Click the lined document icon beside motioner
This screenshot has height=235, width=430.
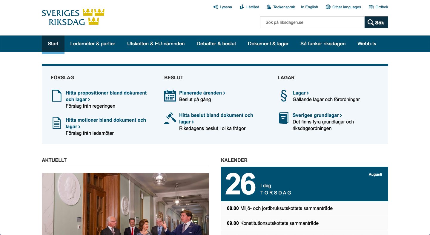[57, 123]
